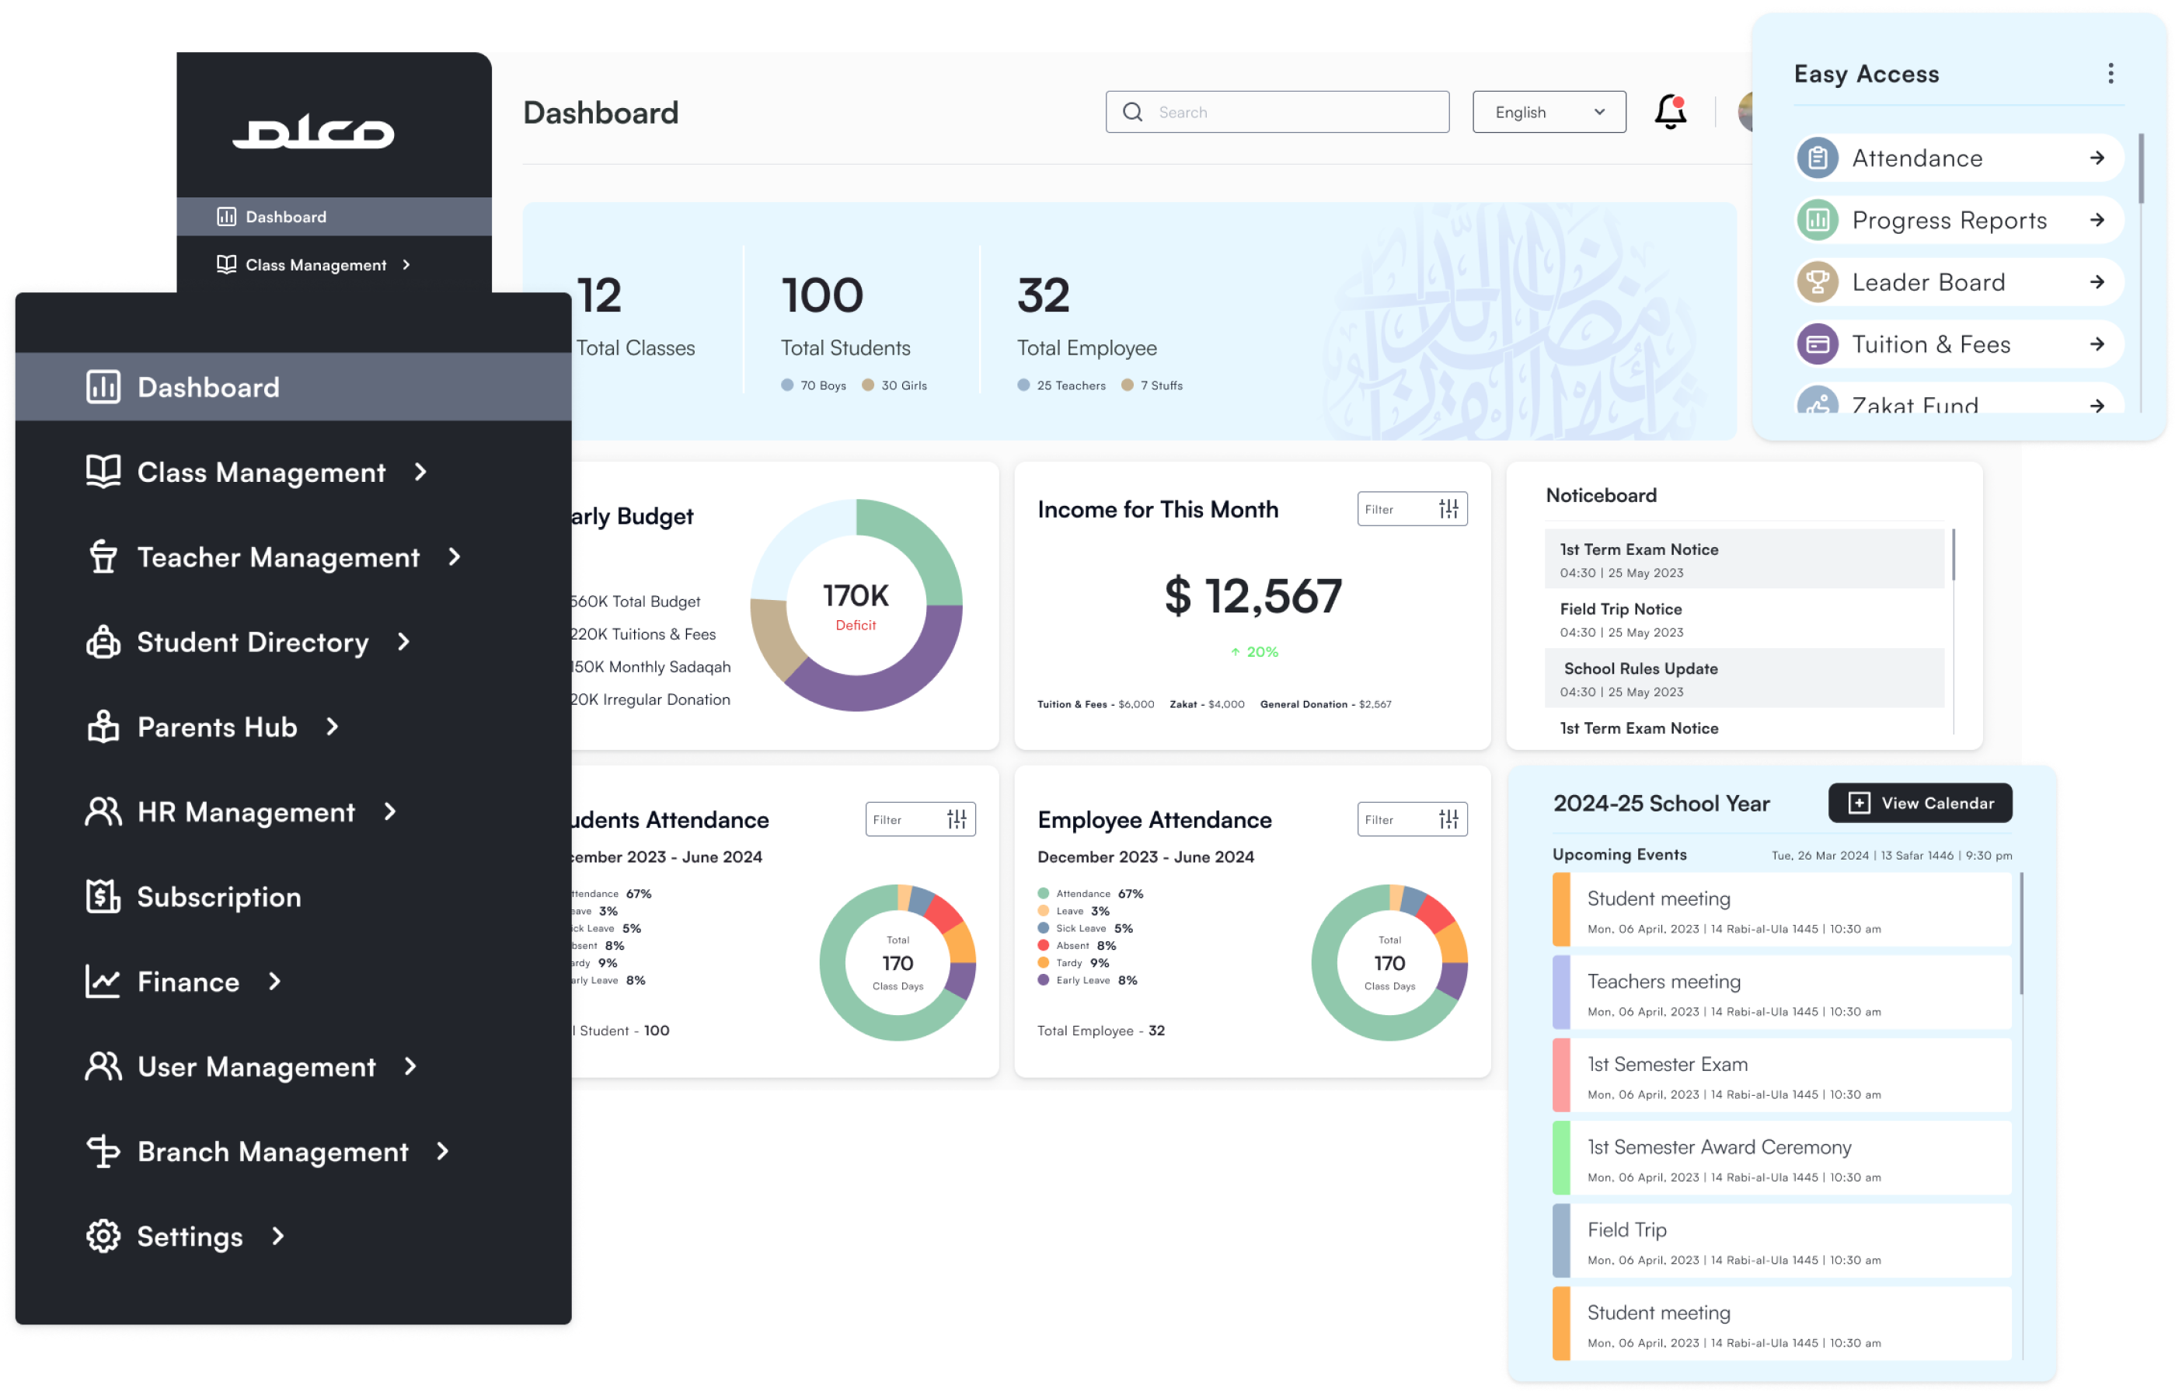Screen dimensions: 2182x1399
Task: Open Student Directory menu item
Action: pos(252,642)
